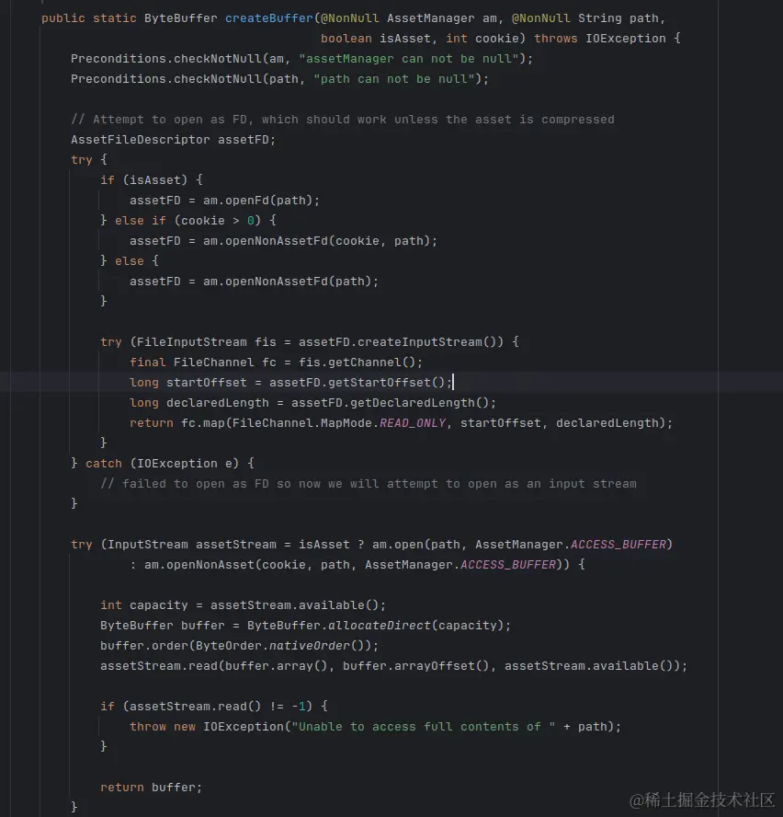Click the boolean isAsset parameter
This screenshot has height=817, width=783.
coord(375,39)
